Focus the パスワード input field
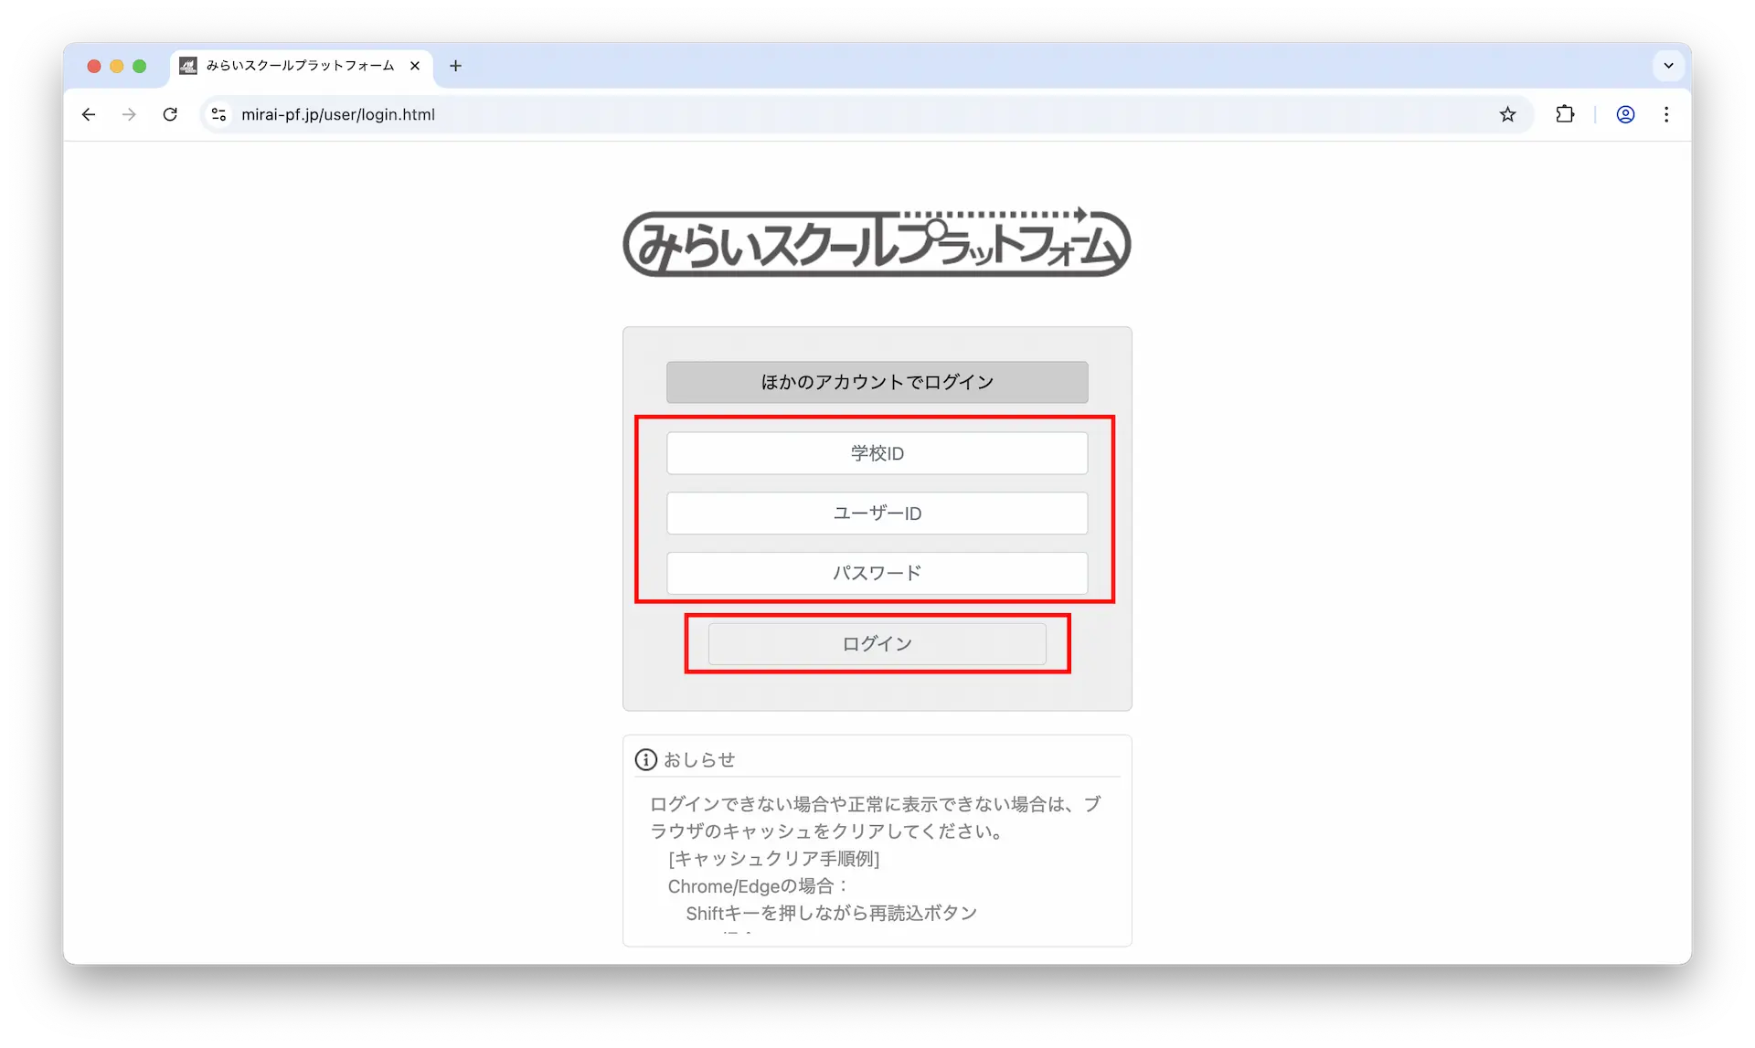Viewport: 1755px width, 1048px height. 877,573
